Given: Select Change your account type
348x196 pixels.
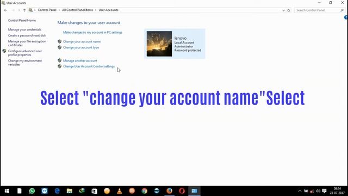Looking at the screenshot, I should pyautogui.click(x=81, y=47).
